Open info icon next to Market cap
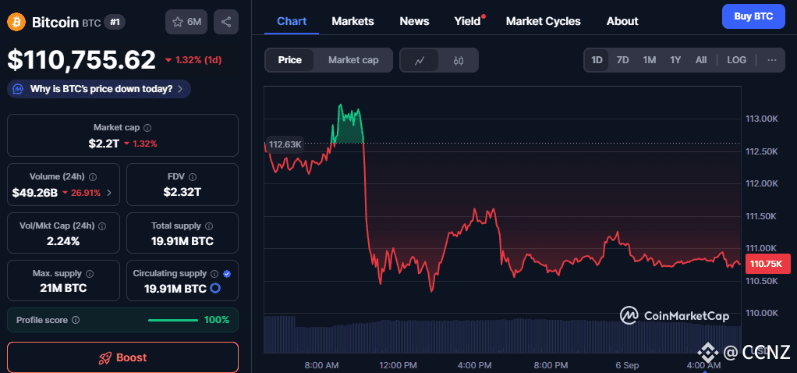Viewport: 797px width, 373px height. click(147, 128)
